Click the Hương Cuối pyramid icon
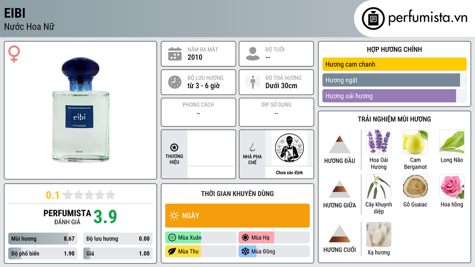Screen dimensions: 475x267 (x=340, y=234)
